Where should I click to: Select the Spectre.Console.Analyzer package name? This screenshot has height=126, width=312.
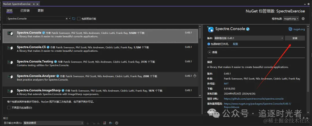(x=36, y=76)
